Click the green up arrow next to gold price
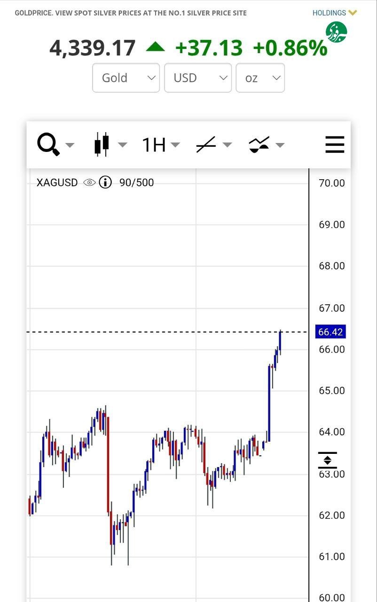The height and width of the screenshot is (602, 377). pos(155,47)
